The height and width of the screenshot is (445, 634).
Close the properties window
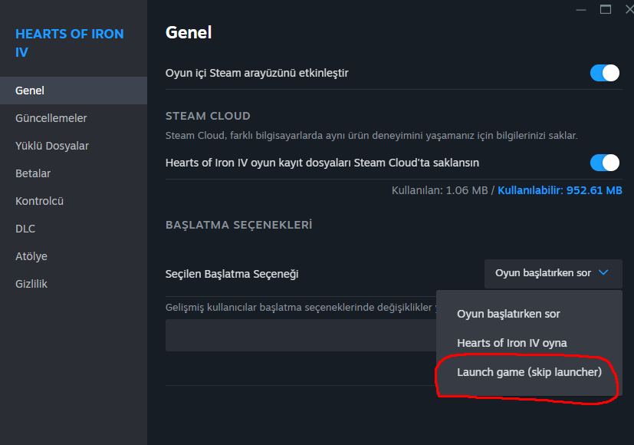629,9
